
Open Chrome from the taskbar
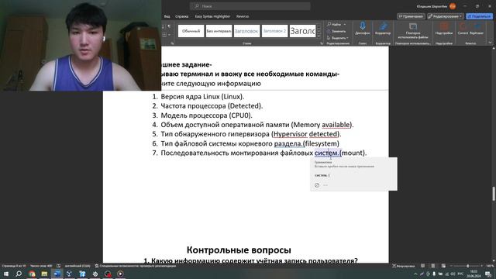32,274
